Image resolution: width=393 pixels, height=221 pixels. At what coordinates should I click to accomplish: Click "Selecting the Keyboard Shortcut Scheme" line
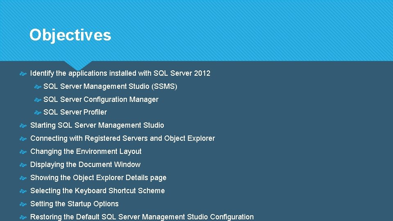point(97,191)
